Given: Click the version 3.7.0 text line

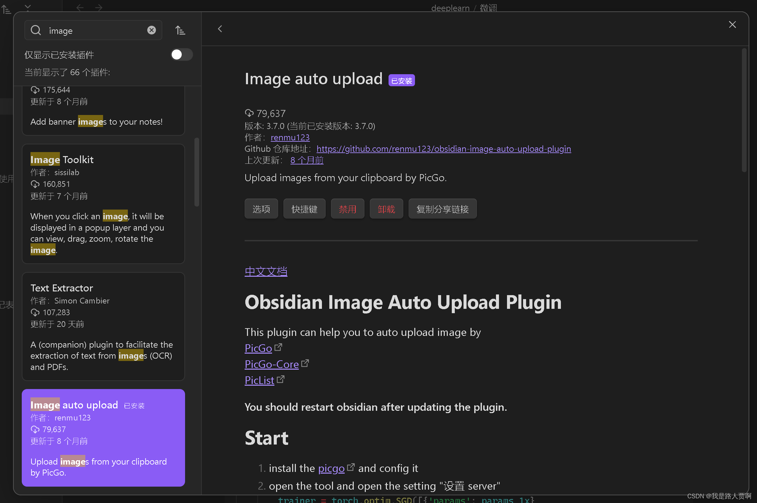Looking at the screenshot, I should [x=310, y=126].
